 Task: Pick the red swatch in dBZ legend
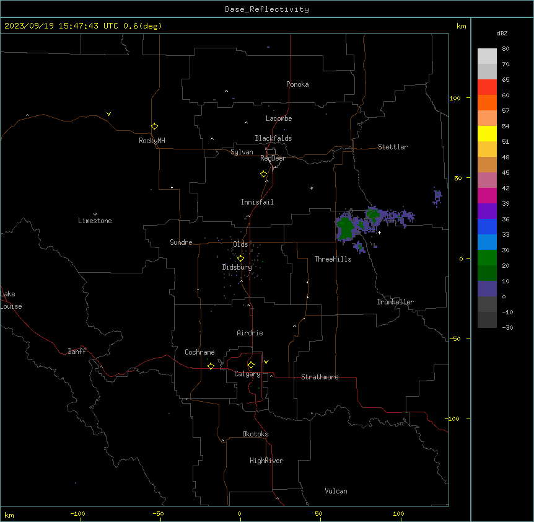487,87
